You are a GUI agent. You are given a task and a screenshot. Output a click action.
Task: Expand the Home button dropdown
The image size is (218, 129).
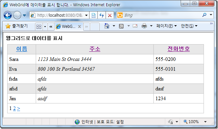(x=114, y=26)
